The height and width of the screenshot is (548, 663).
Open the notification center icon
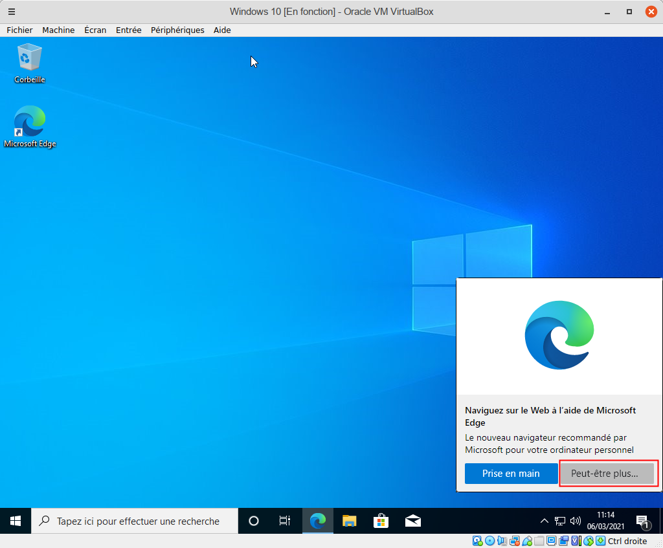click(x=642, y=521)
